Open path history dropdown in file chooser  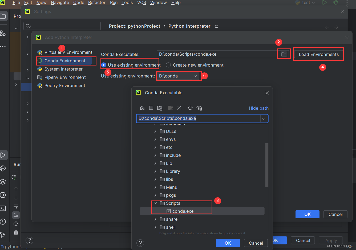pyautogui.click(x=264, y=119)
